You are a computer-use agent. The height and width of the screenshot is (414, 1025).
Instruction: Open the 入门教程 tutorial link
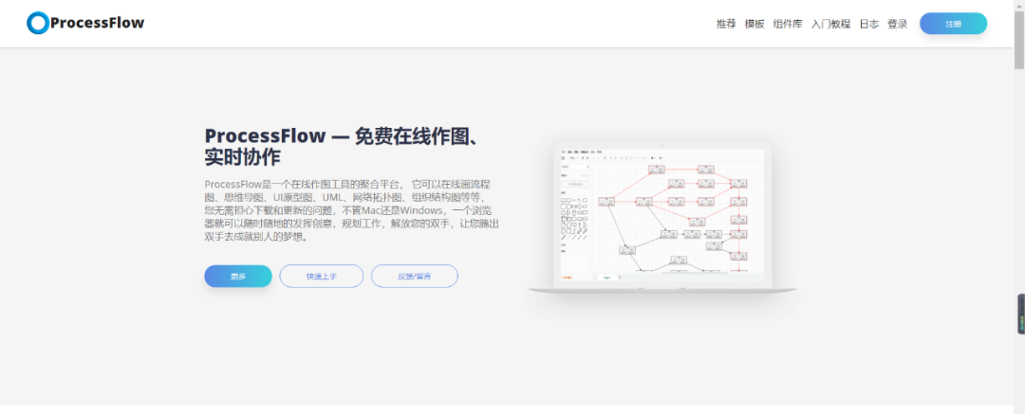(830, 25)
